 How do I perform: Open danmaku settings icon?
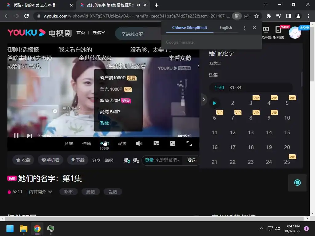(x=136, y=160)
